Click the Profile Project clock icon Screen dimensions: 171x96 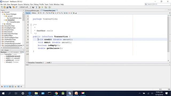(49, 7)
